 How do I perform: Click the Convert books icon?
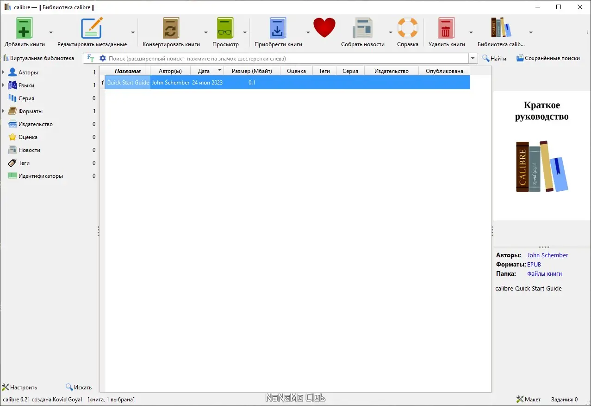pyautogui.click(x=171, y=28)
